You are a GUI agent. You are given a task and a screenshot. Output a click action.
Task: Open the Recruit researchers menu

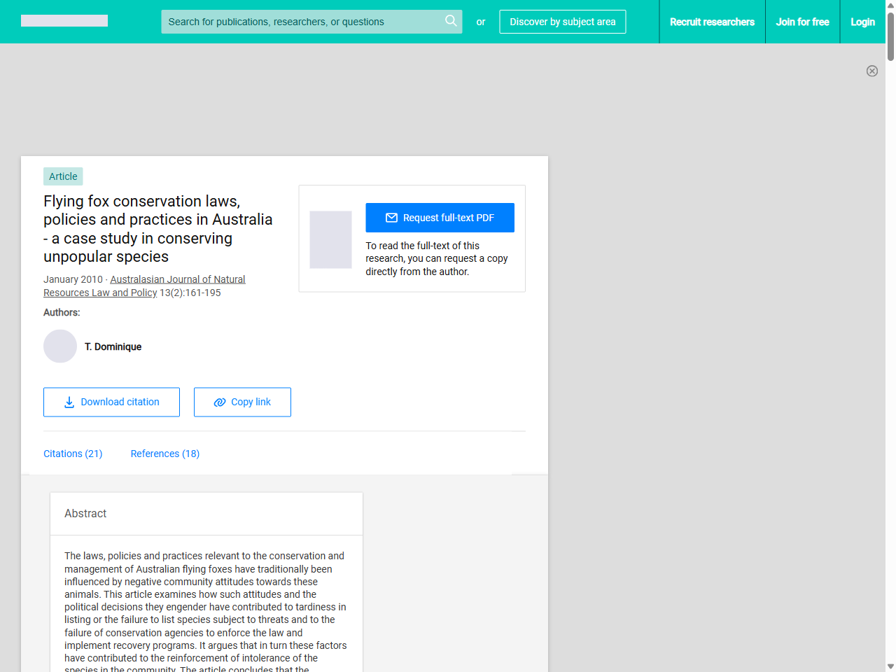point(712,22)
